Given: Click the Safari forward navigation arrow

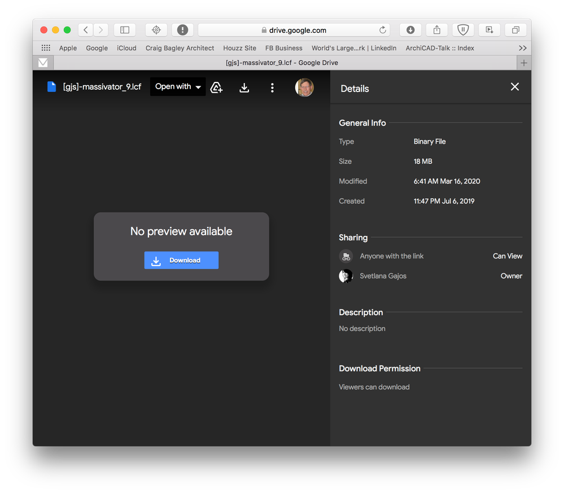Looking at the screenshot, I should coord(100,30).
